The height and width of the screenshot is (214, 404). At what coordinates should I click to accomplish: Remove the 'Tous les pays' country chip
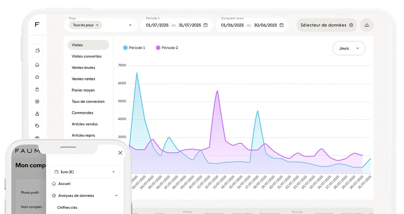[97, 25]
